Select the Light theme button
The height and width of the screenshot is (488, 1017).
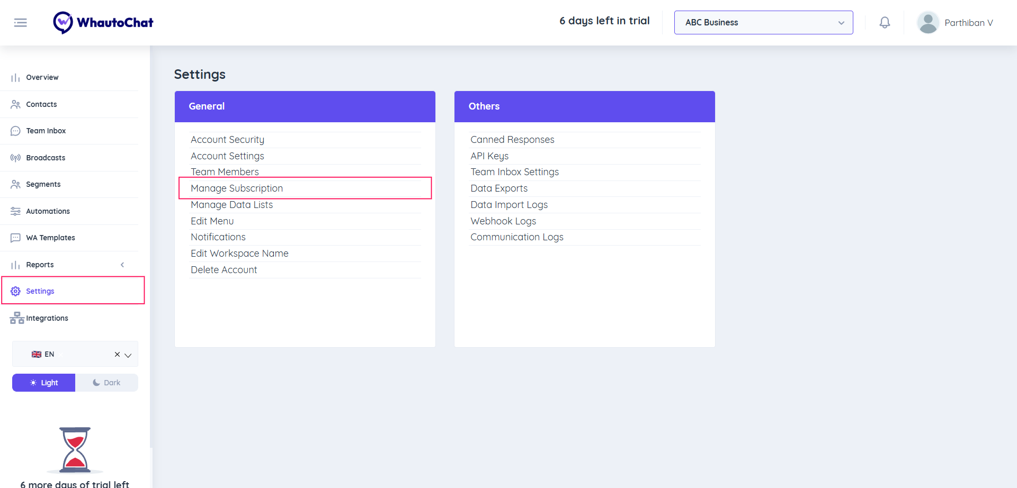[x=44, y=383]
